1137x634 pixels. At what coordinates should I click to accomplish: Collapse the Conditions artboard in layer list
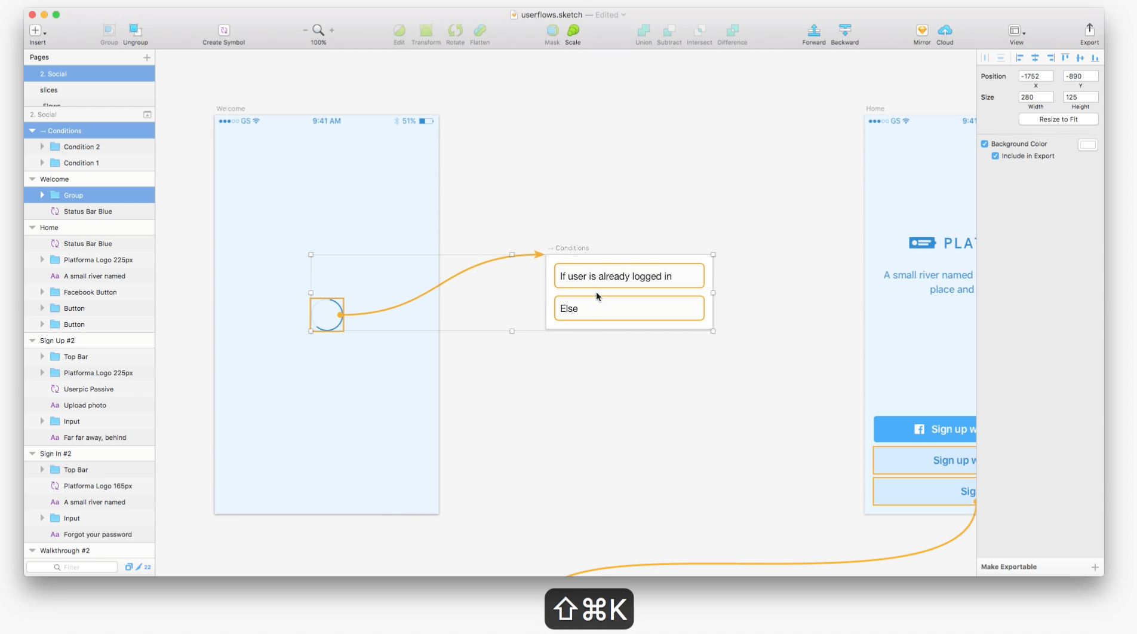pos(32,131)
